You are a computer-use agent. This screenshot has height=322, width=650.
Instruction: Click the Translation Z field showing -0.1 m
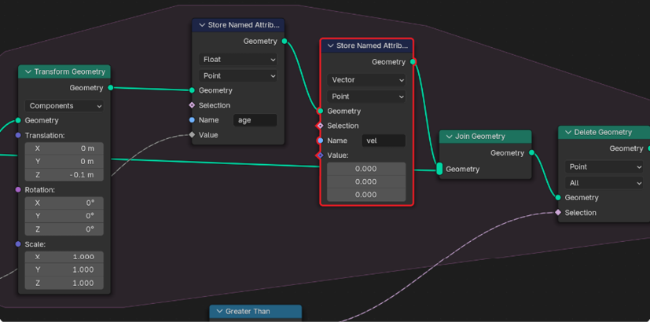(64, 174)
